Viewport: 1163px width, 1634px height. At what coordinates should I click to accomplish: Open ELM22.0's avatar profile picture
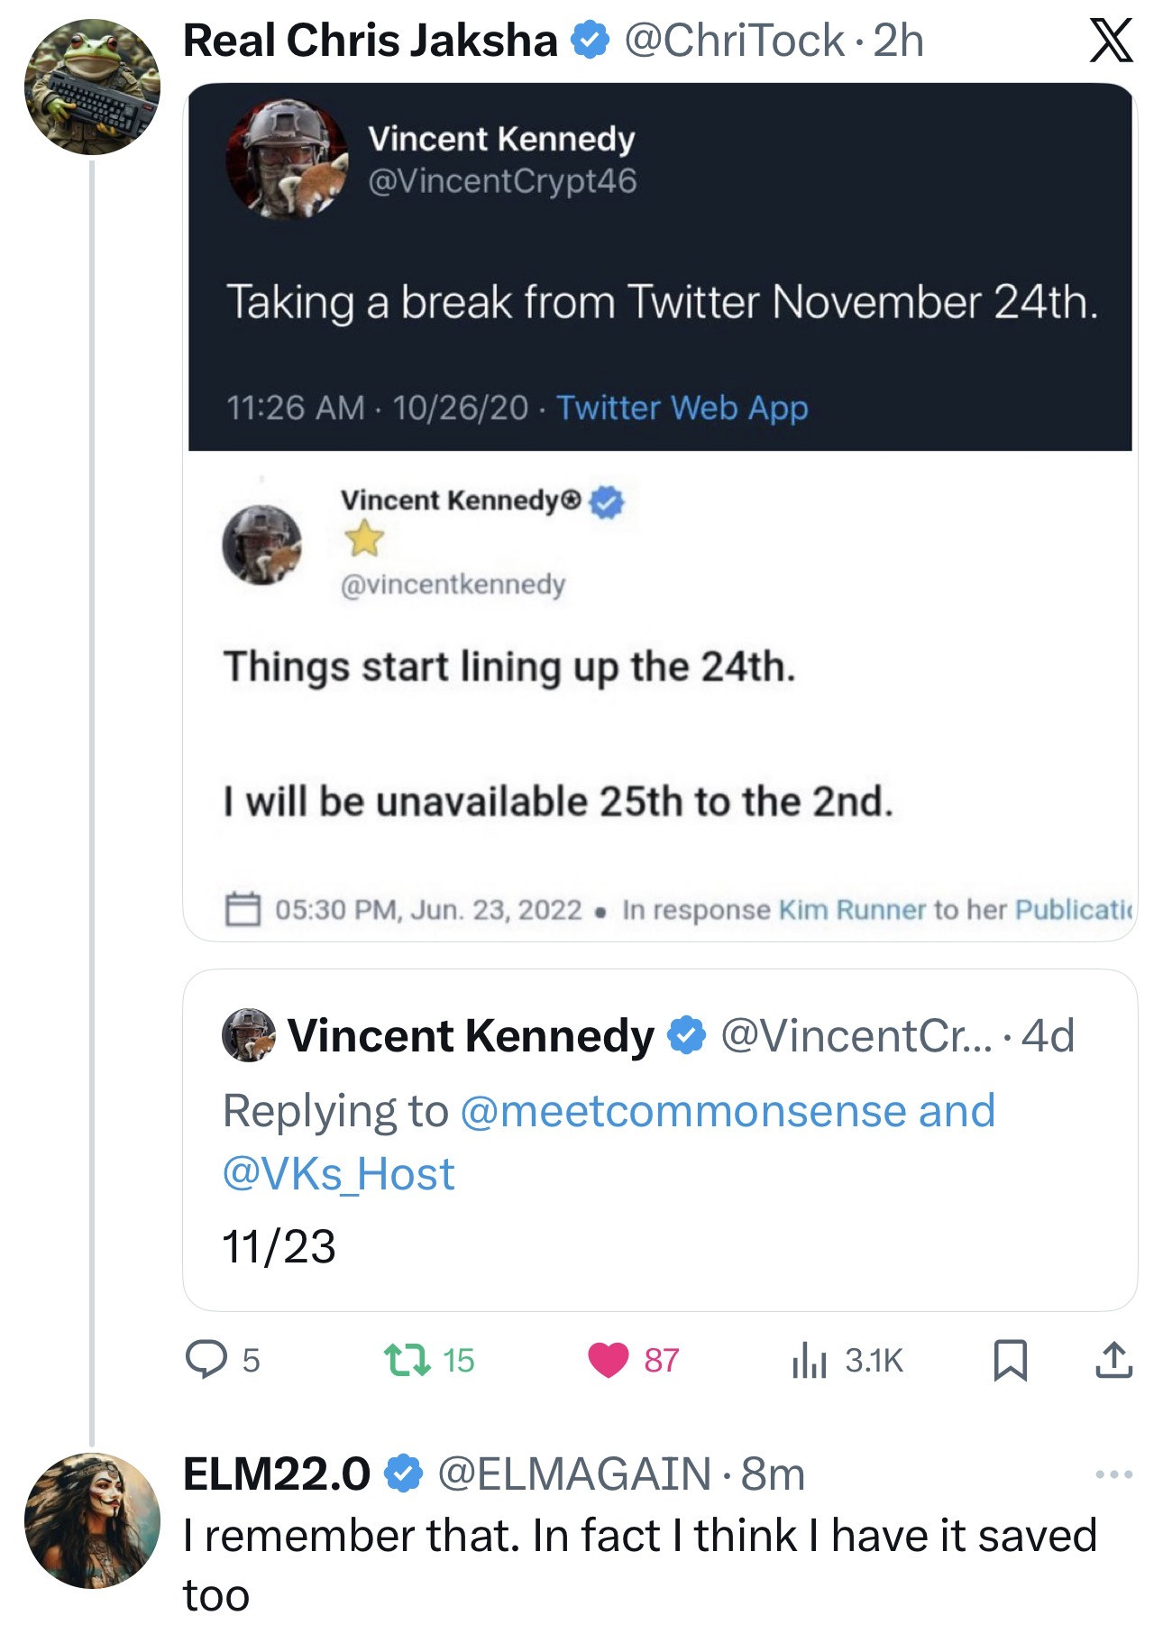point(92,1520)
